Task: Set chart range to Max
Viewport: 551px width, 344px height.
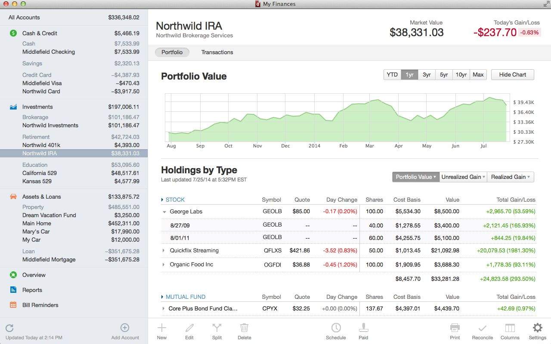Action: coord(478,75)
